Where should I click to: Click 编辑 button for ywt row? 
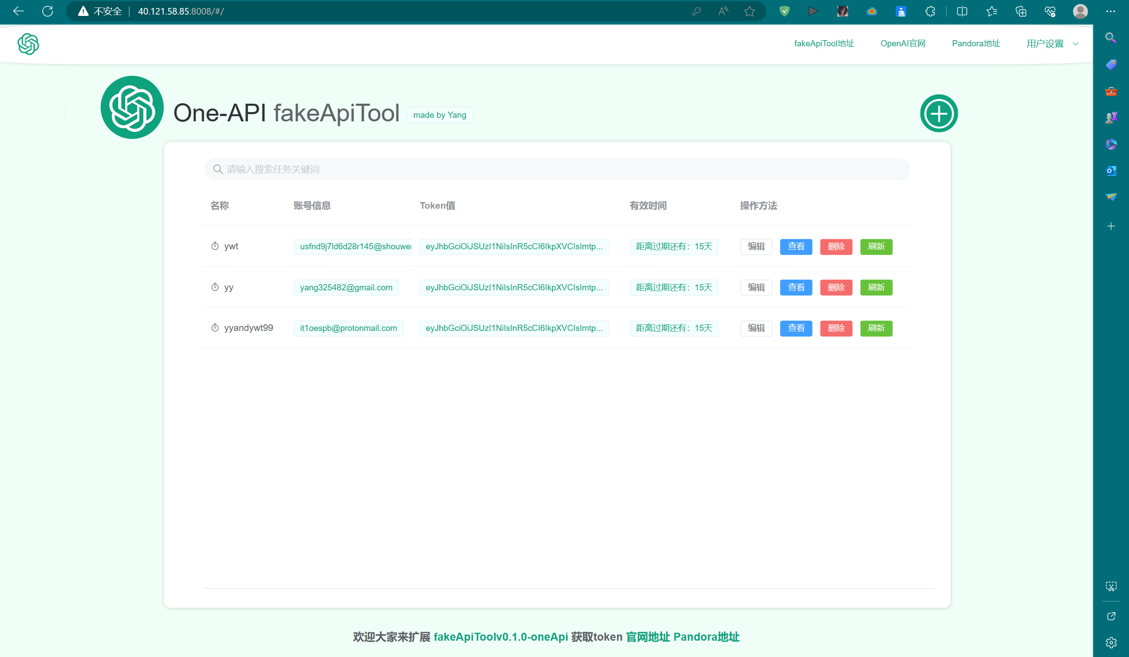[x=756, y=247]
